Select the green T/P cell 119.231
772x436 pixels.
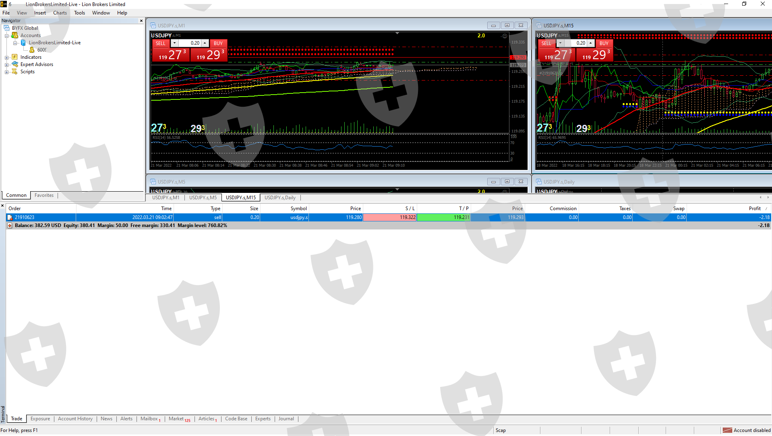(444, 217)
